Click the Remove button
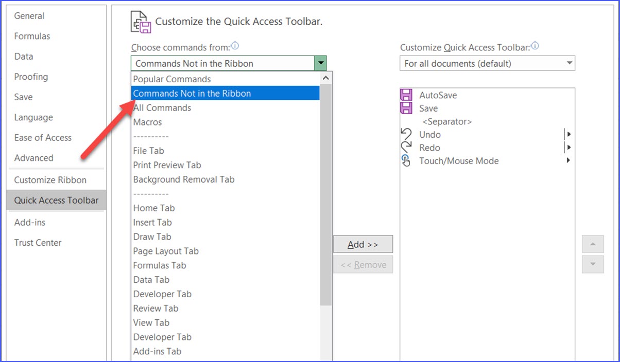 pos(364,264)
